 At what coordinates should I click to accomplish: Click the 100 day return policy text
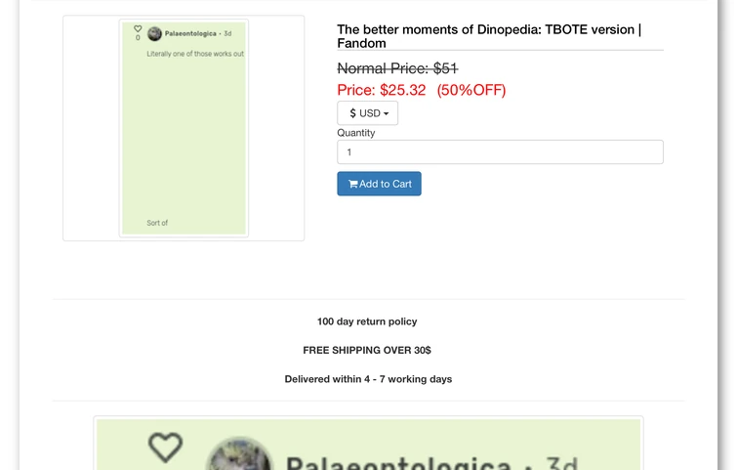367,321
